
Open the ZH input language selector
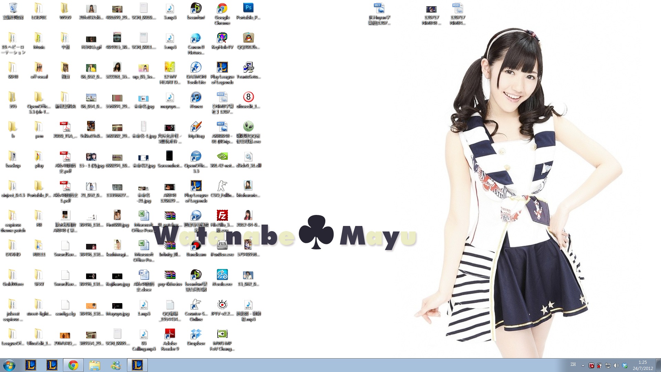pos(573,364)
